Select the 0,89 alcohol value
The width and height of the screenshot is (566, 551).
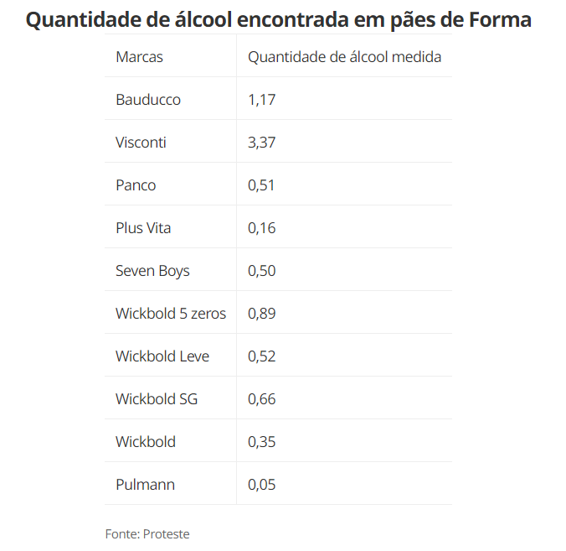(x=262, y=314)
